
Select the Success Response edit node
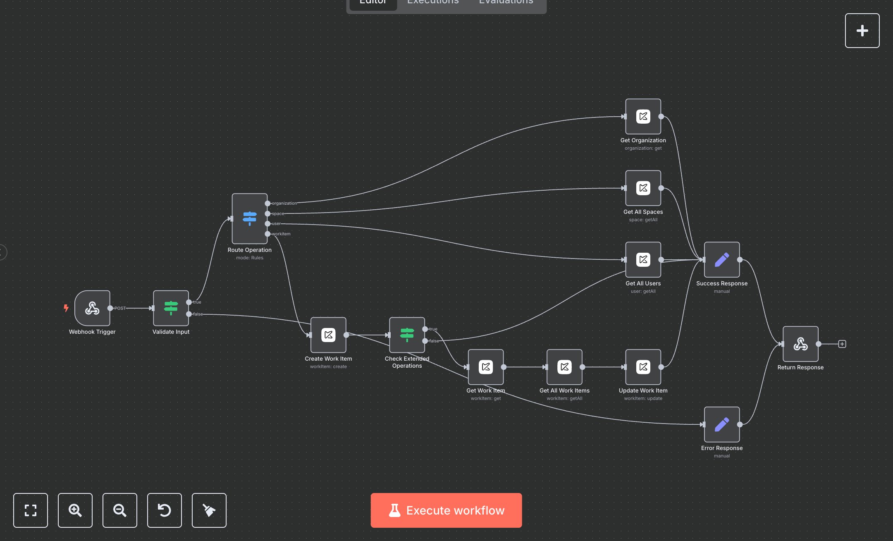click(x=721, y=259)
